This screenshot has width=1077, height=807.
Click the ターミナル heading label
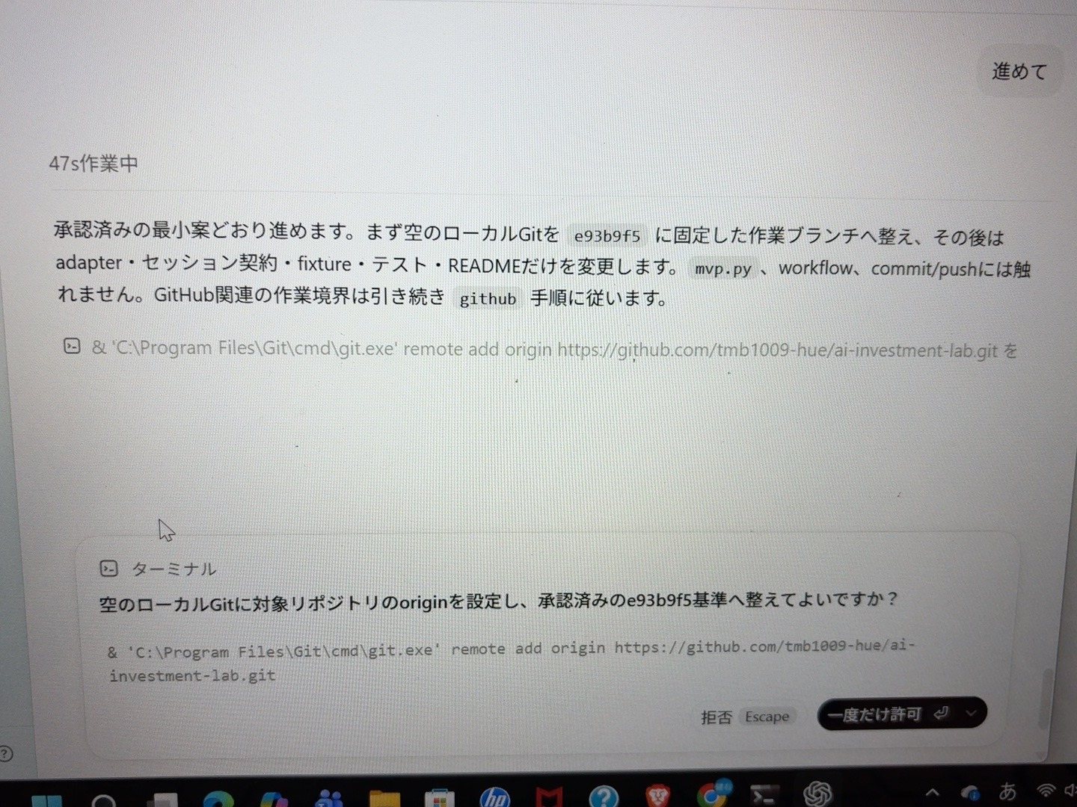point(174,569)
